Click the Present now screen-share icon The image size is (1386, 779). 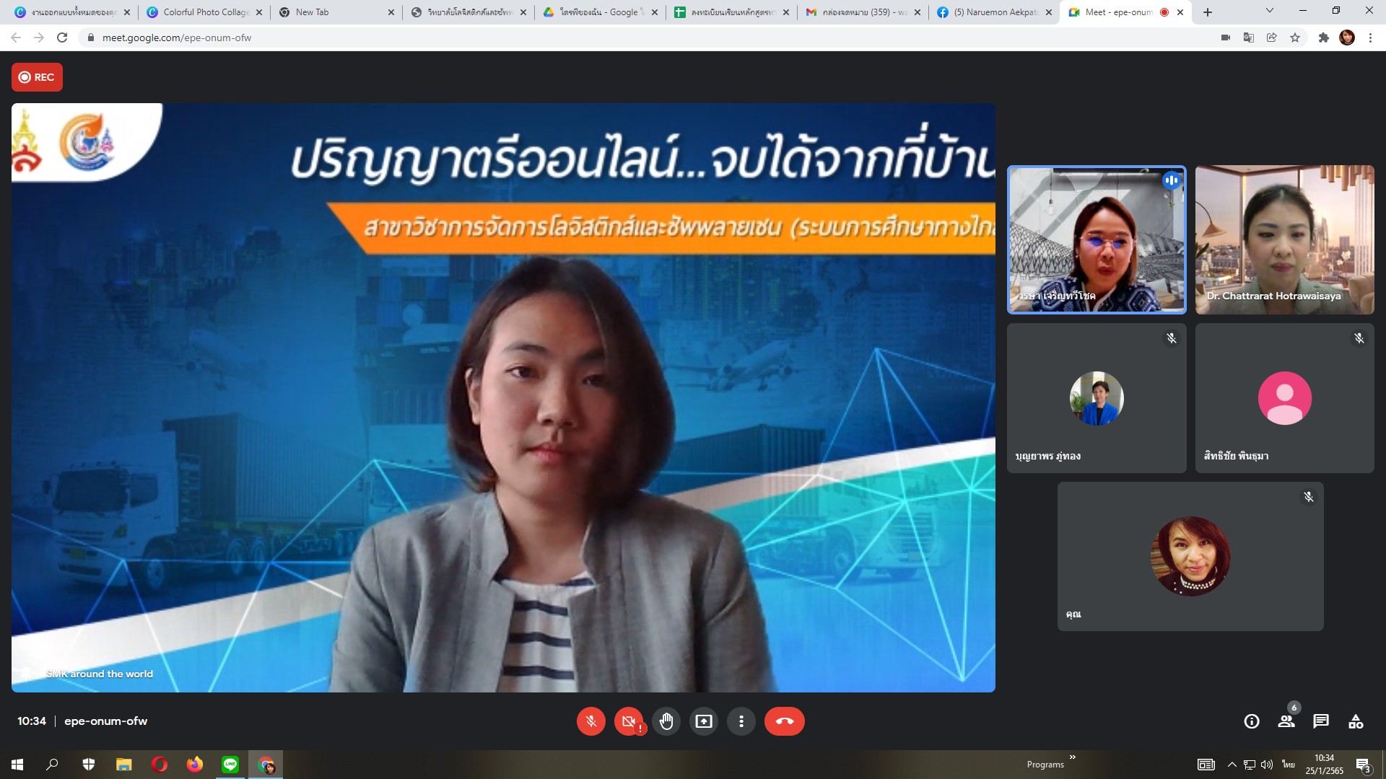click(704, 721)
